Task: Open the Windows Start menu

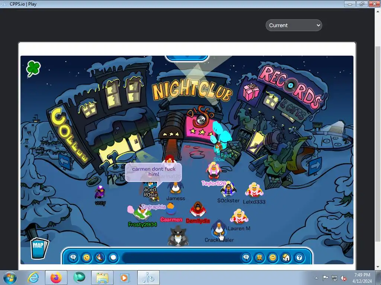Action: click(x=10, y=278)
